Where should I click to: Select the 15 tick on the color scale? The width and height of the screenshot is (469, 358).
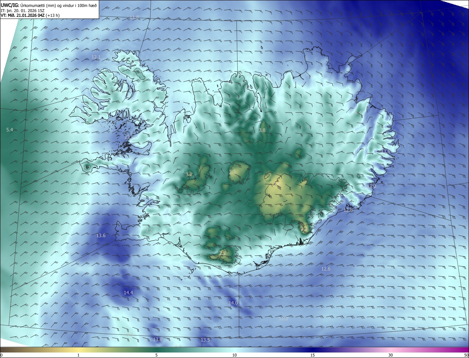tap(313, 355)
